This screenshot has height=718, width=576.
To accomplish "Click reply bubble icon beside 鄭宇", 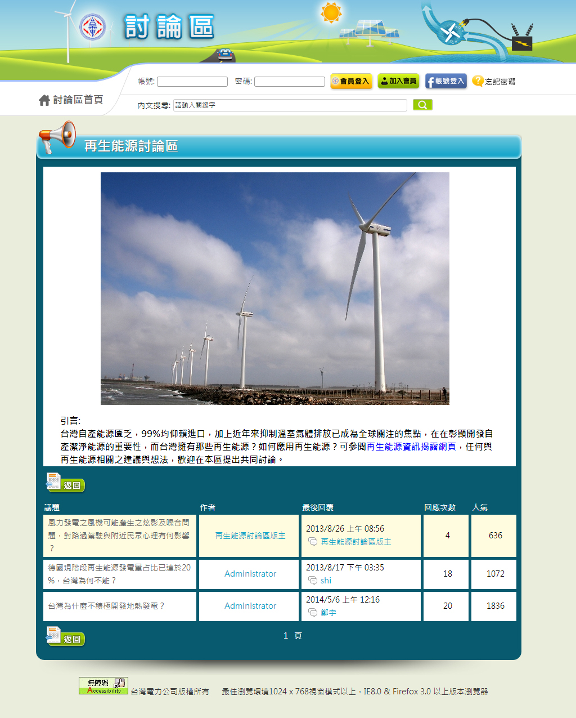I will point(313,613).
